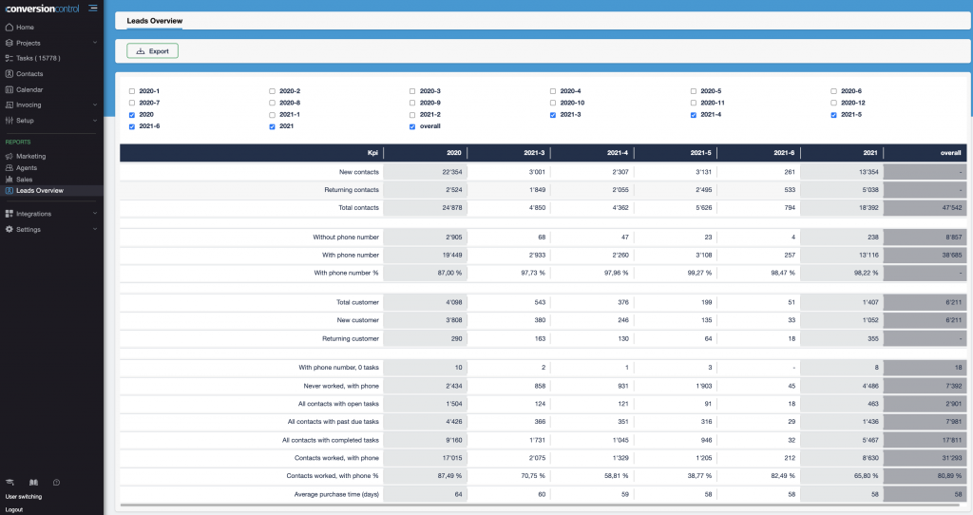Viewport: 973px width, 515px height.
Task: Click the Export button
Action: (153, 51)
